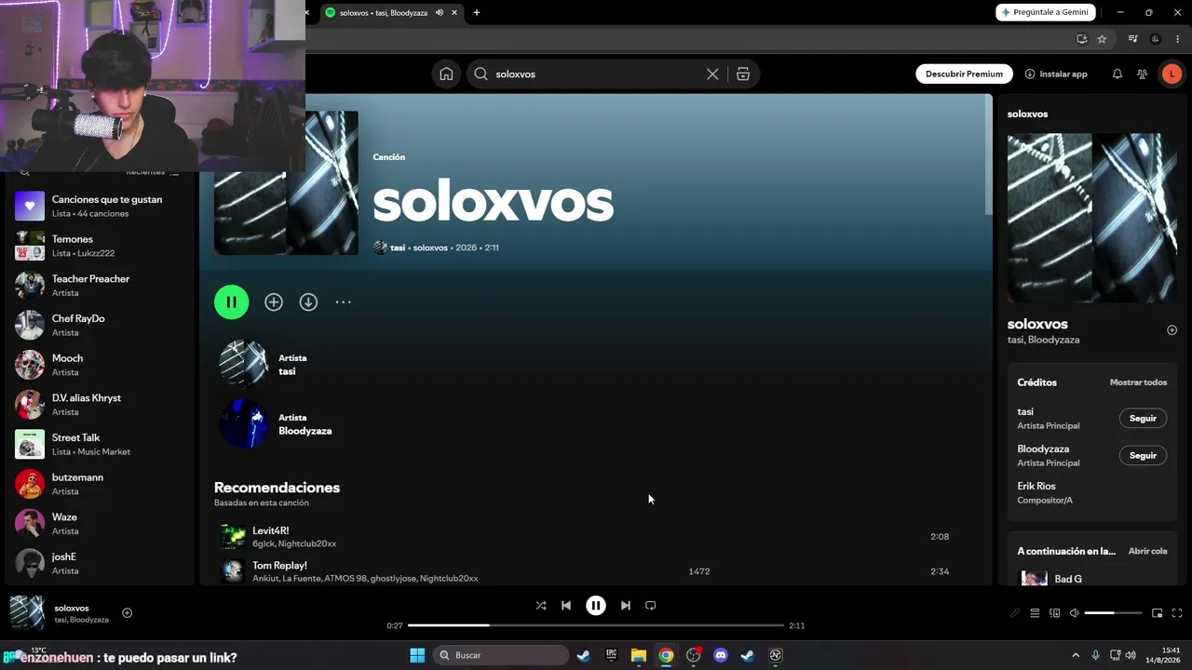This screenshot has width=1192, height=670.
Task: Open the user profile avatar L
Action: (x=1172, y=74)
